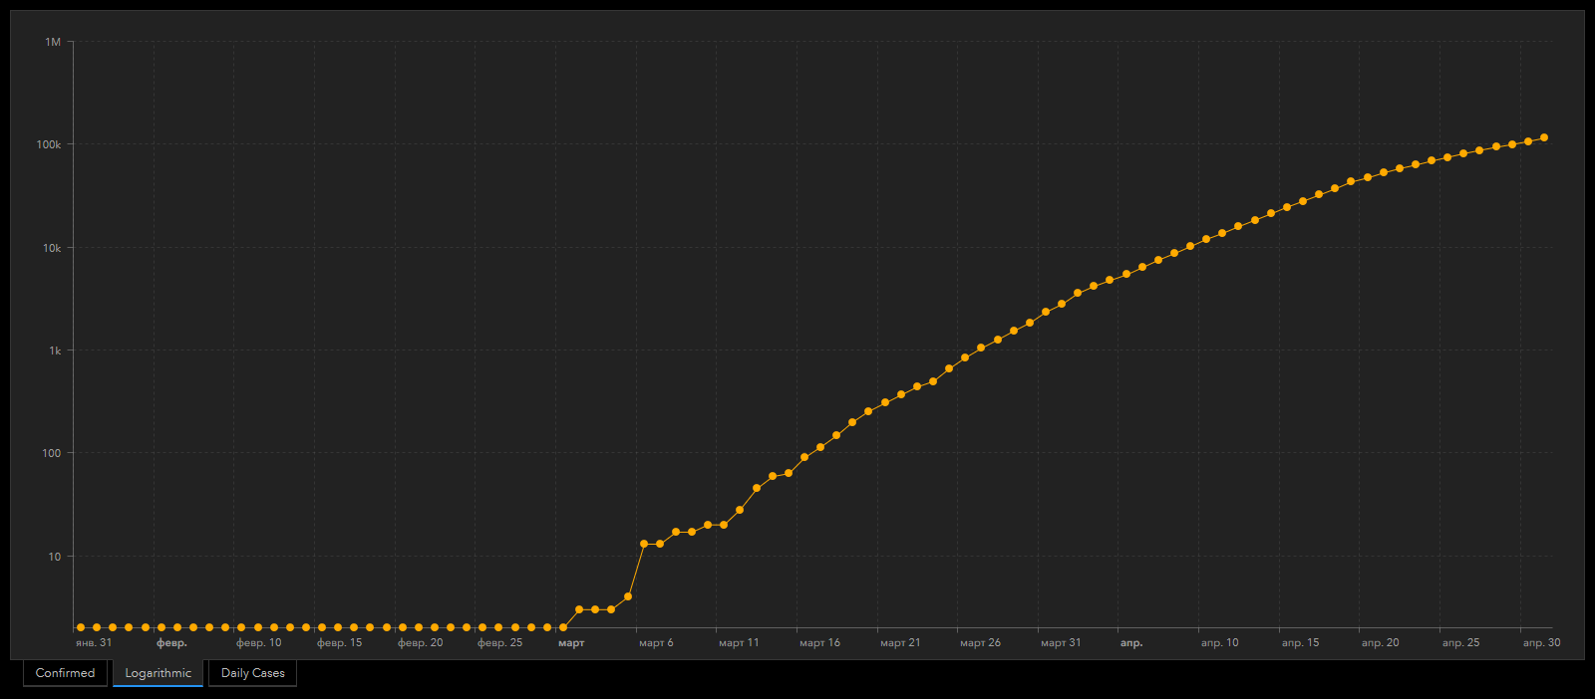Click the март 26 date label
1595x699 pixels.
point(980,643)
